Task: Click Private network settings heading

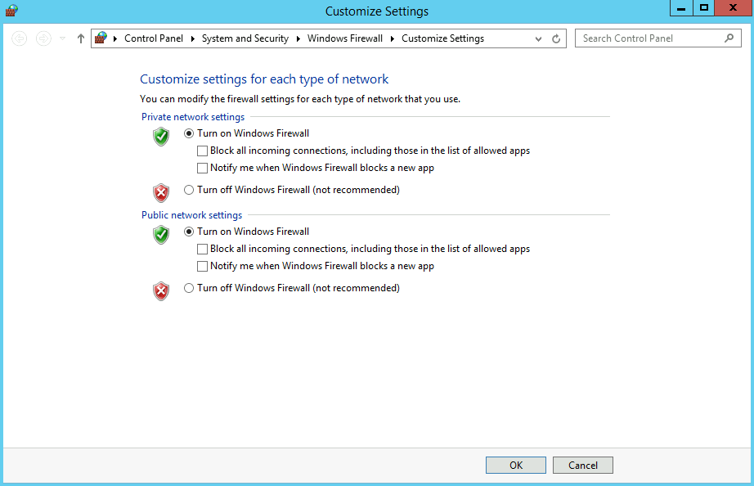Action: [193, 117]
